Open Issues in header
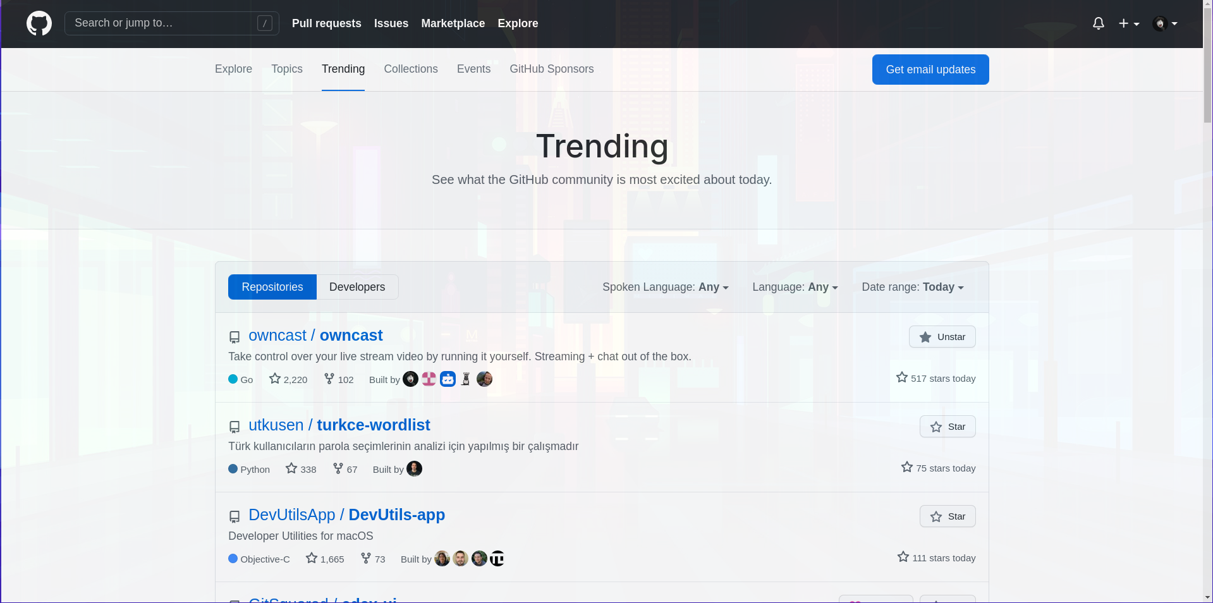 391,23
